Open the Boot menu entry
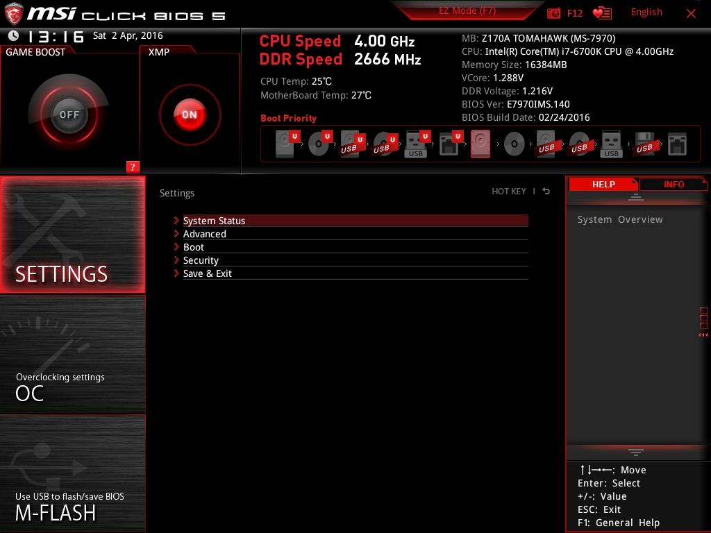The image size is (711, 533). pyautogui.click(x=355, y=247)
